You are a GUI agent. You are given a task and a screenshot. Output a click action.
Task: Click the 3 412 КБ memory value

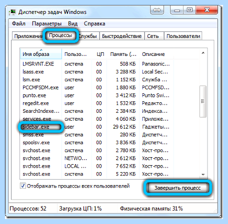click(126, 95)
